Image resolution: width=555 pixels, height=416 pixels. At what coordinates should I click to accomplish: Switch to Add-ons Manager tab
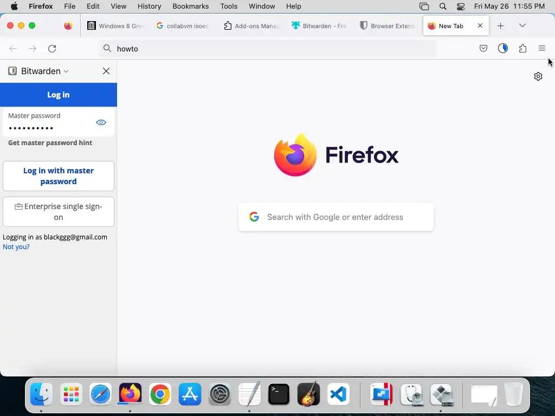(x=251, y=26)
